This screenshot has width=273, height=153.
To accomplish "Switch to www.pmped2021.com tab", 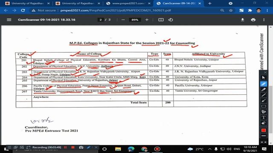I will click(128, 3).
